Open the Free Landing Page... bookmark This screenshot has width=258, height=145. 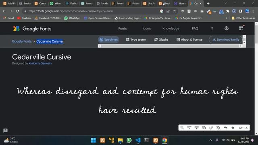[x=128, y=18]
